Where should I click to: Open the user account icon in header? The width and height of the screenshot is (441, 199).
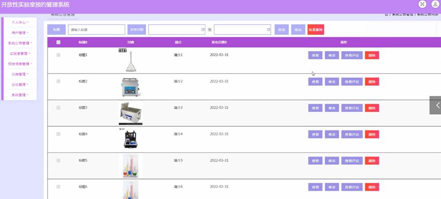tap(435, 4)
